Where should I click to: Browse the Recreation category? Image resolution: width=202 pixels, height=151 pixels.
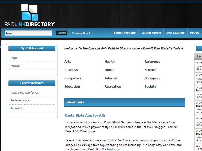coord(113,86)
